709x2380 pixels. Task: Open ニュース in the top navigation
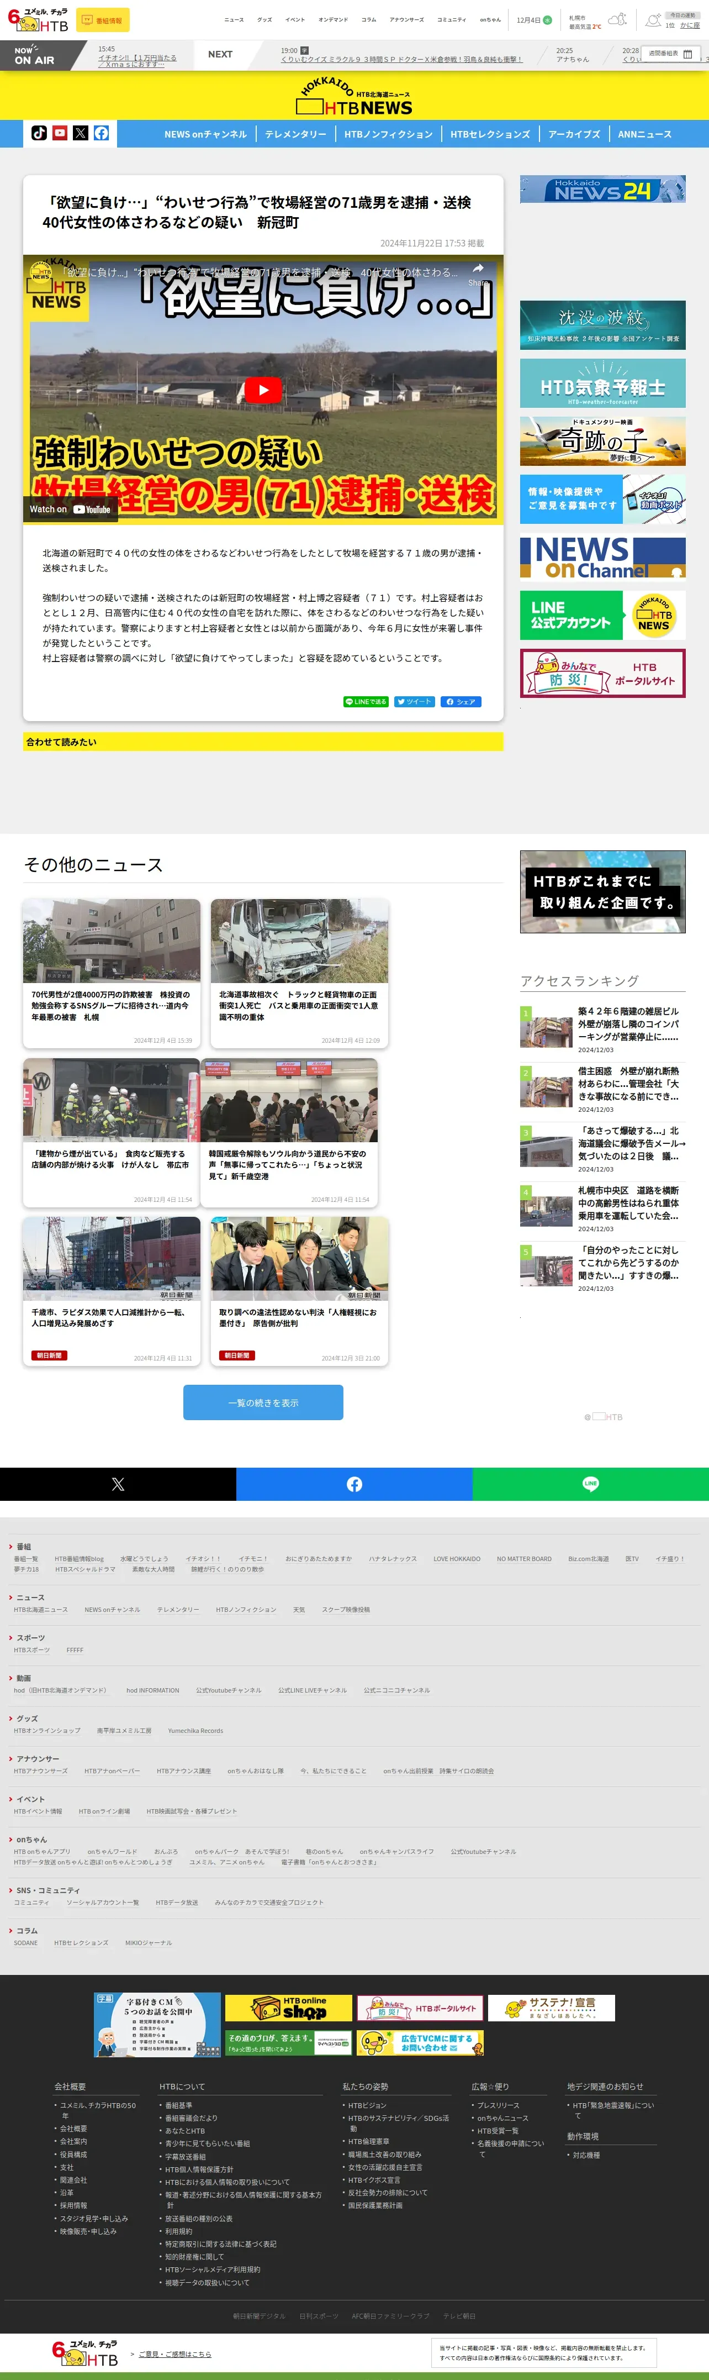[235, 19]
